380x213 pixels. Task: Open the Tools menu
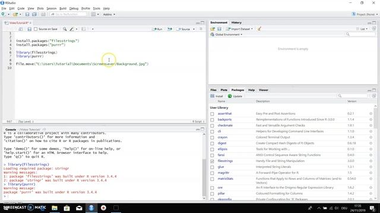[x=96, y=8]
